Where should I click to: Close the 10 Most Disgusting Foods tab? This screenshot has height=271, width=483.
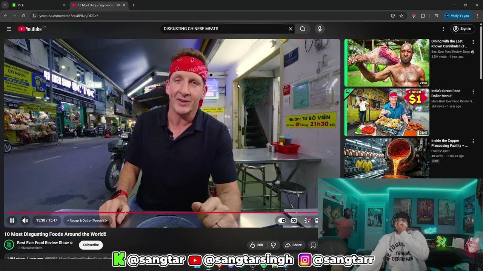124,5
